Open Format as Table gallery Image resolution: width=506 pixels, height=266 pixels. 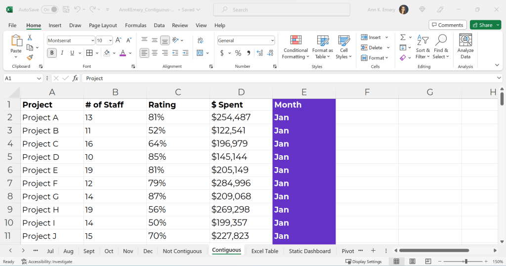(x=322, y=47)
